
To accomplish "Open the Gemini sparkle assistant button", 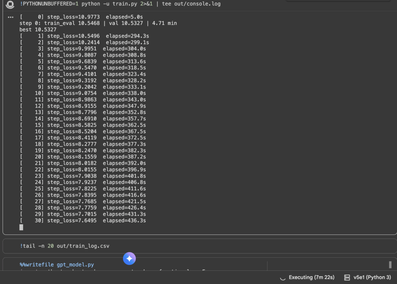I will [129, 258].
